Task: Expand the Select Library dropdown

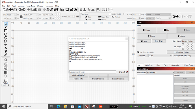Action: (161, 72)
